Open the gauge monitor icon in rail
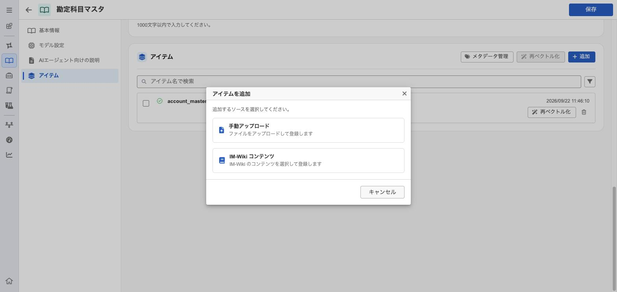Screen dimensions: 617x292 [9, 140]
